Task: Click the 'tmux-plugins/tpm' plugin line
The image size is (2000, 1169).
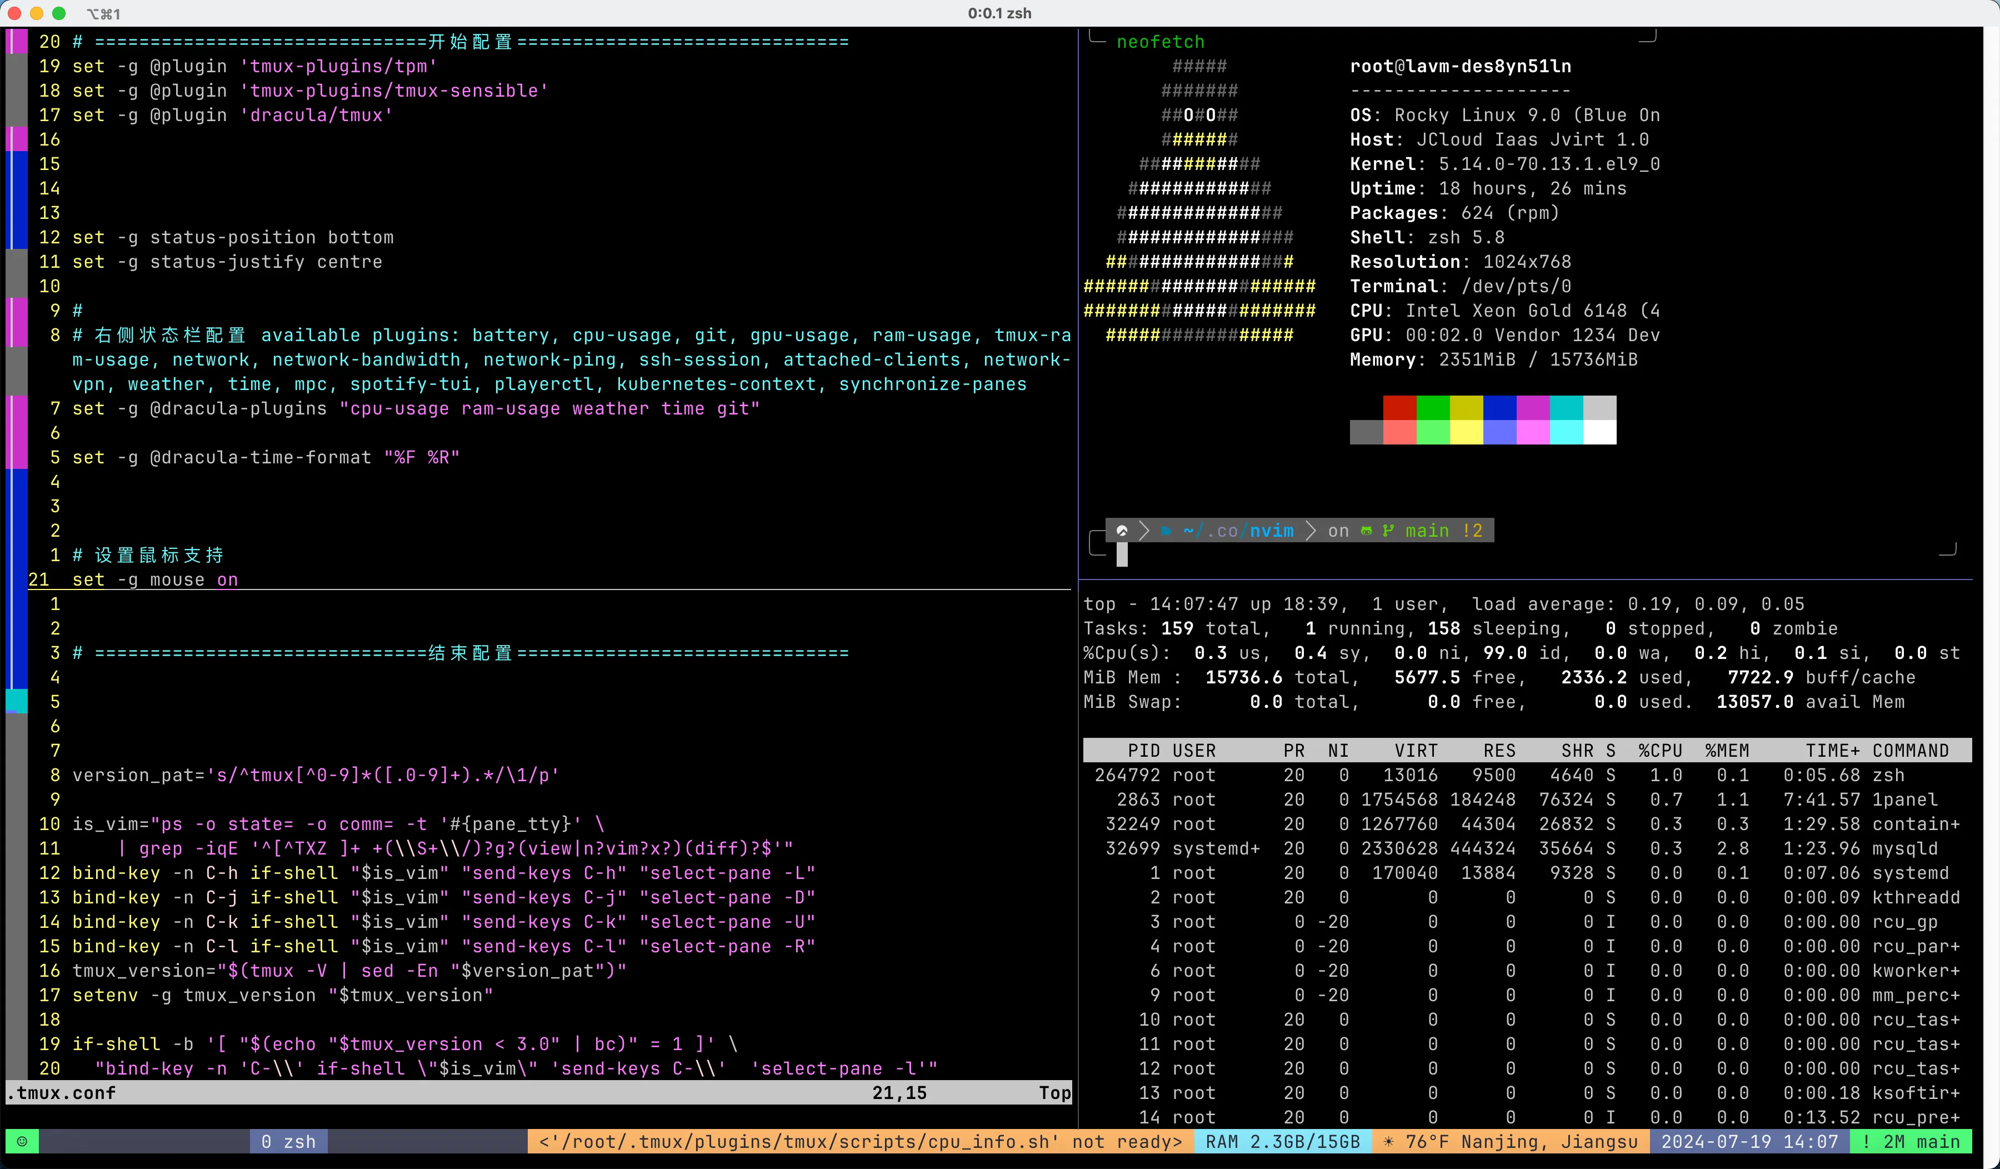Action: [255, 66]
